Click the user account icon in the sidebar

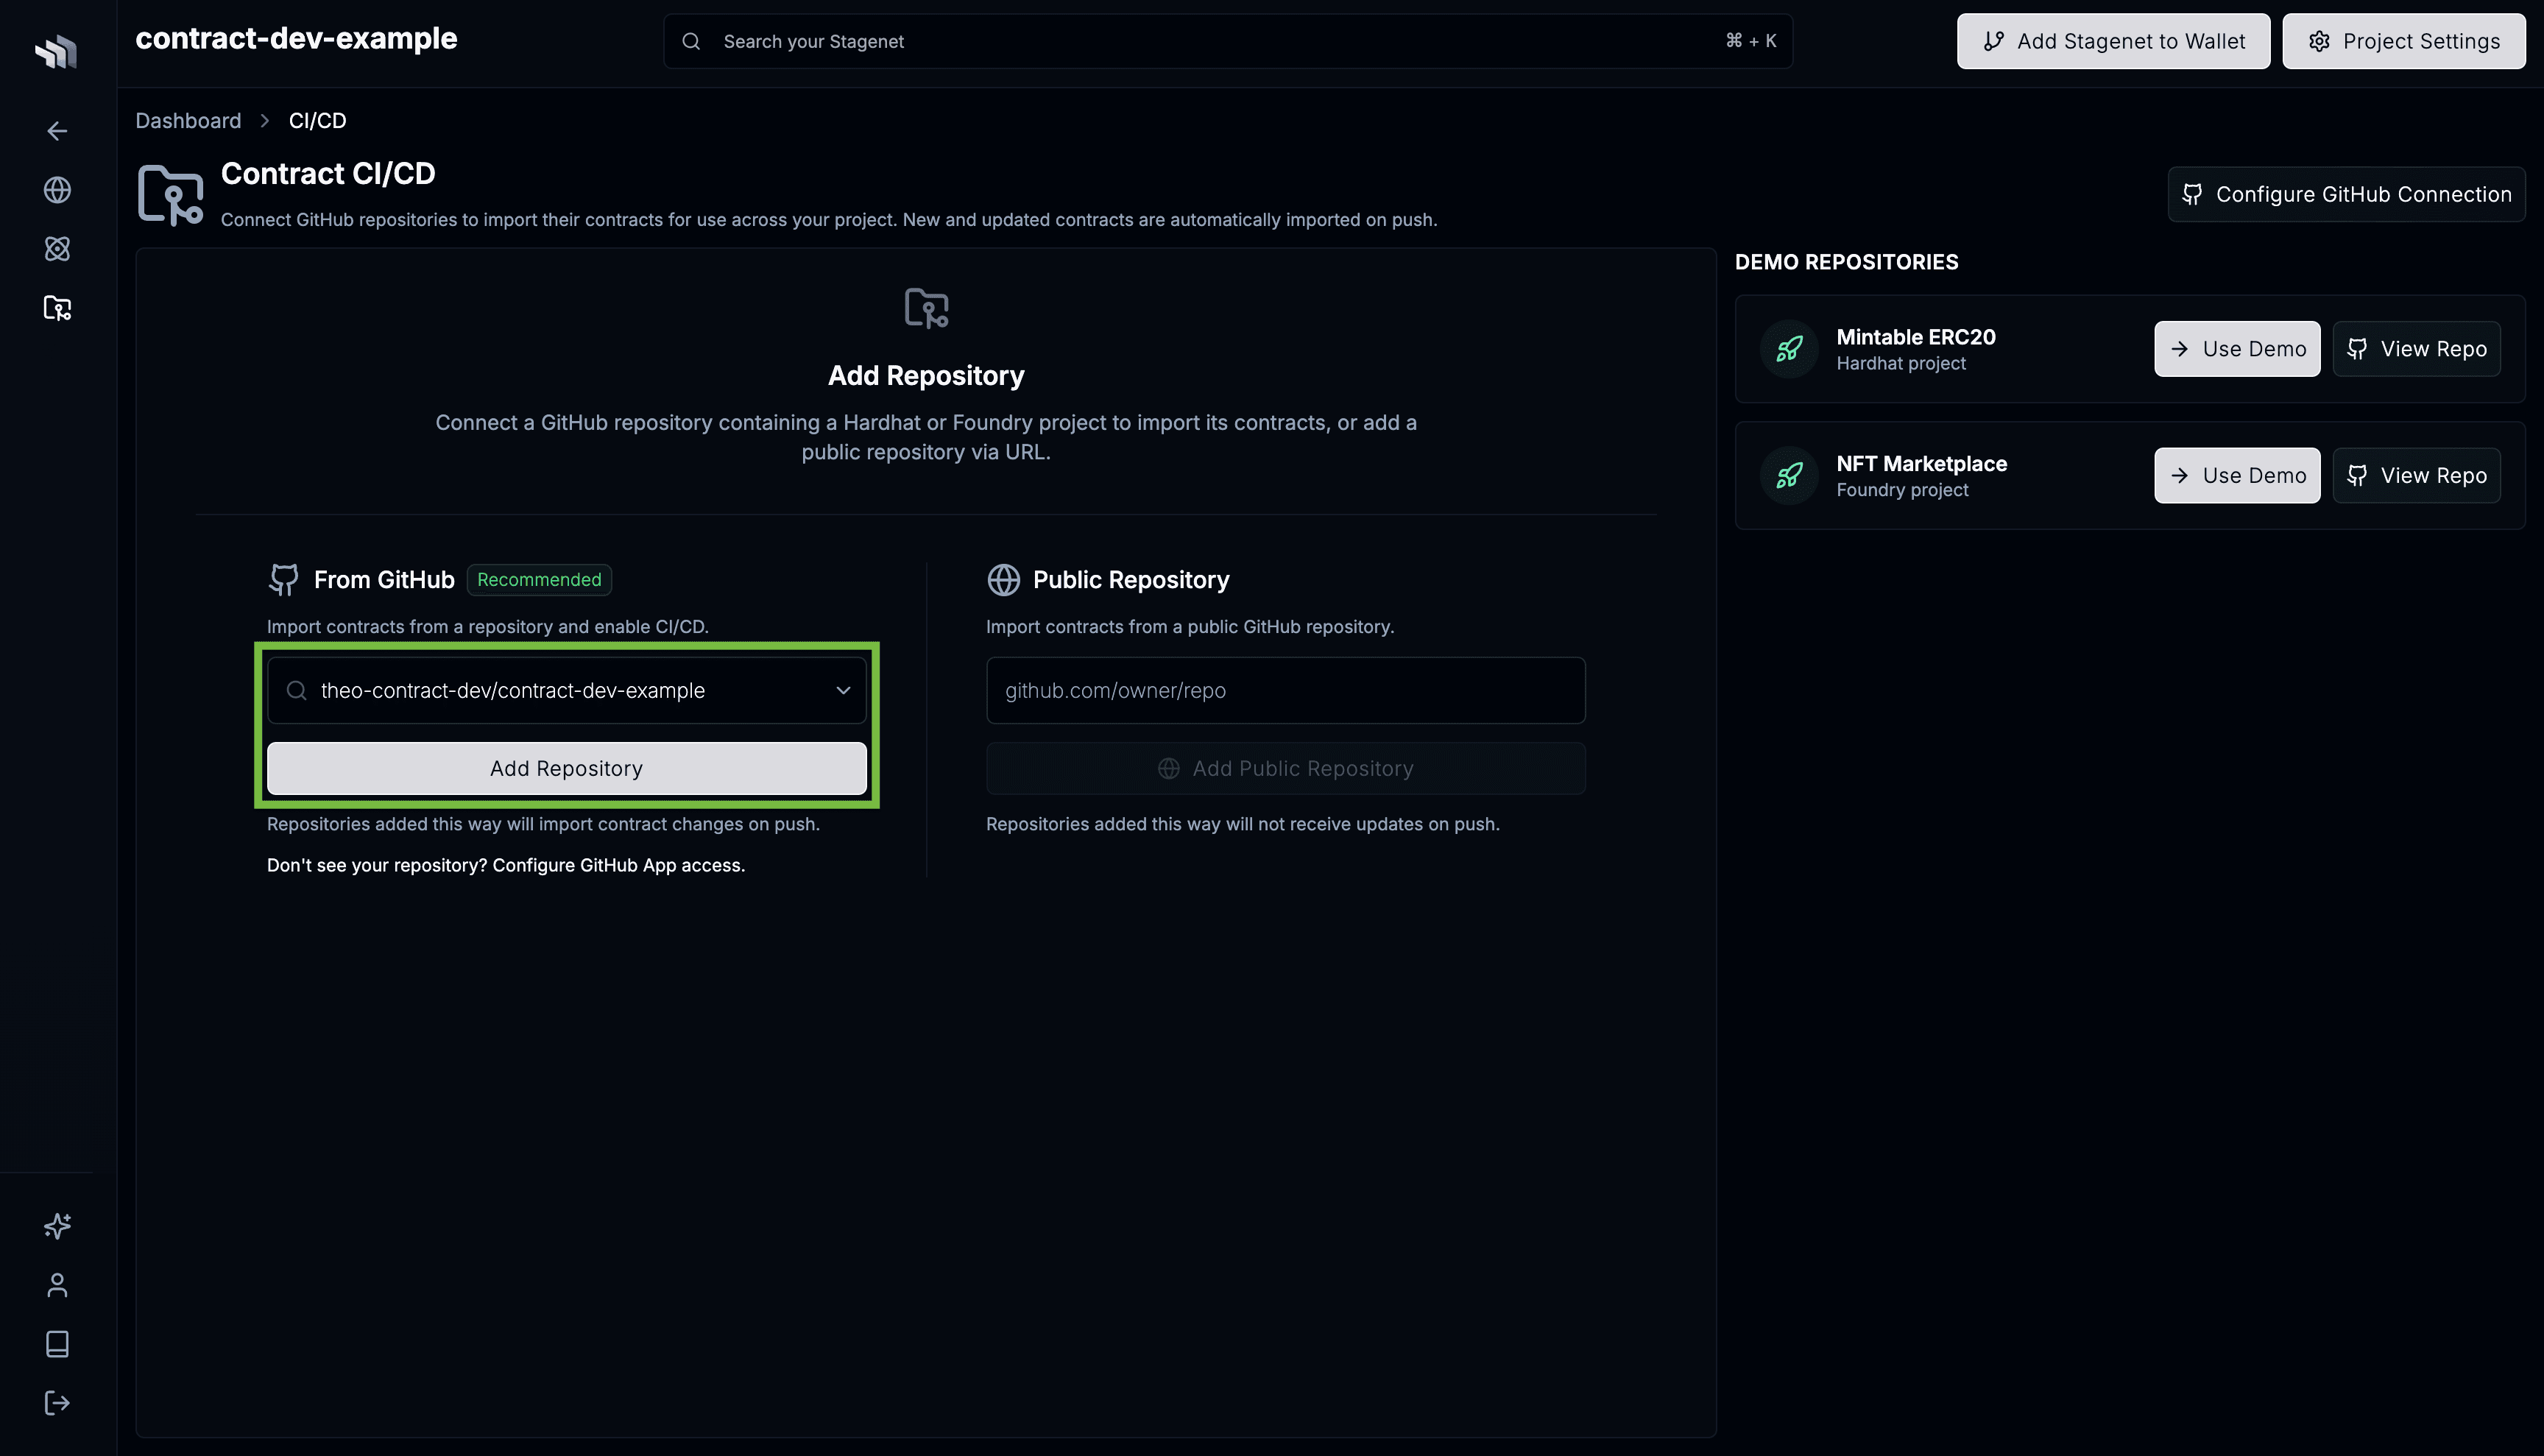(x=57, y=1284)
